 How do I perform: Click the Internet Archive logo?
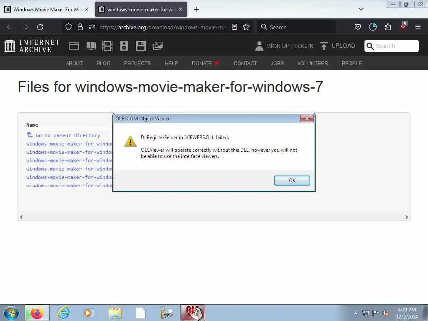point(32,46)
